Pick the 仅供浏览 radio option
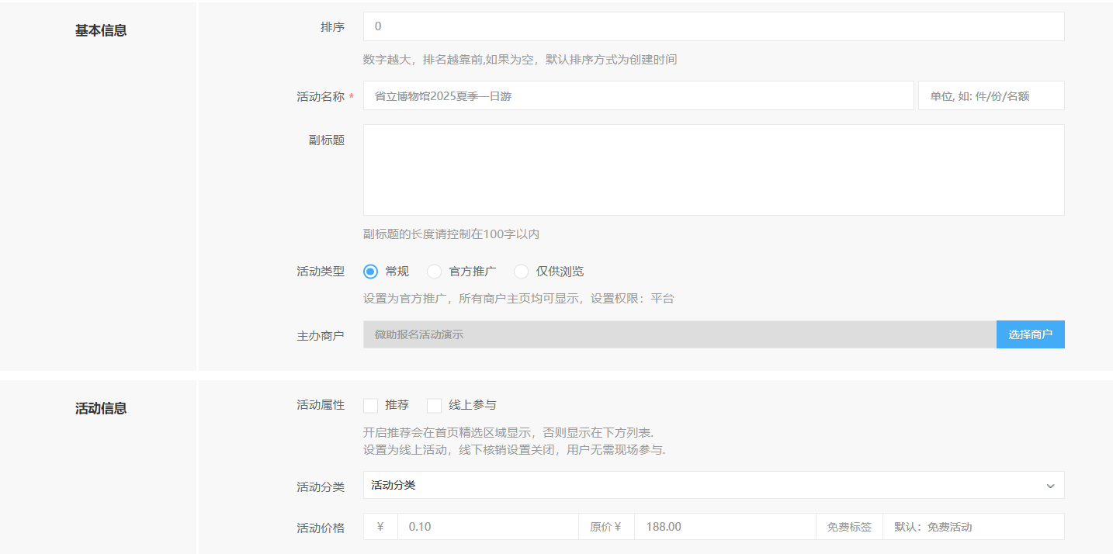Viewport: 1113px width, 554px height. pyautogui.click(x=522, y=272)
